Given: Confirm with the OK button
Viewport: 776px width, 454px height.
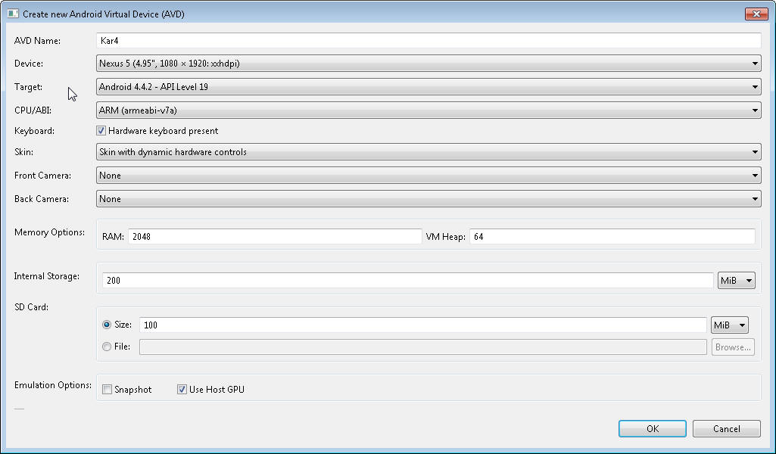Looking at the screenshot, I should pyautogui.click(x=653, y=429).
